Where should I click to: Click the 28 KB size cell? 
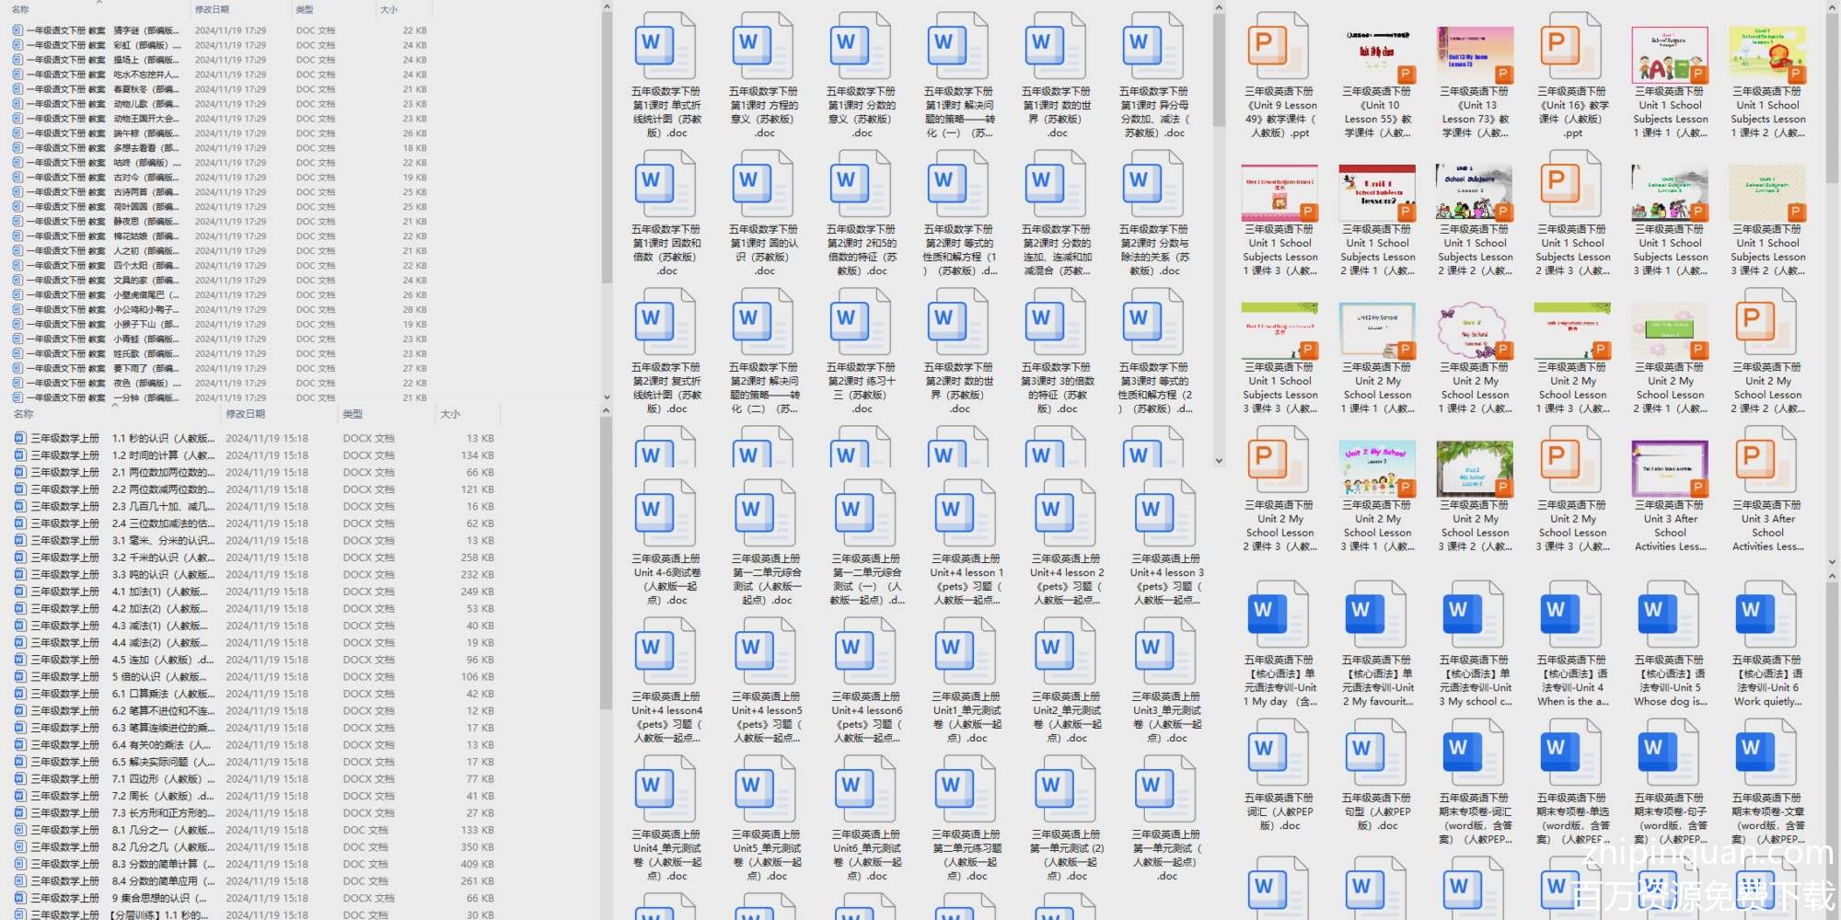click(x=414, y=310)
